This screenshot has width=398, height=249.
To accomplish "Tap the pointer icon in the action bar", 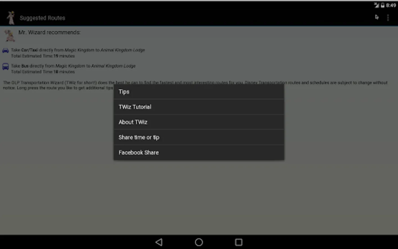I will (377, 17).
